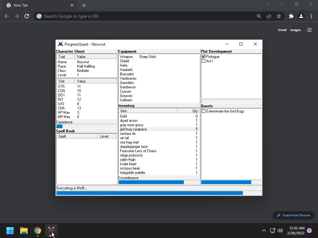Open the Google apps grid
Viewport: 318px width, 238px height.
tap(309, 30)
